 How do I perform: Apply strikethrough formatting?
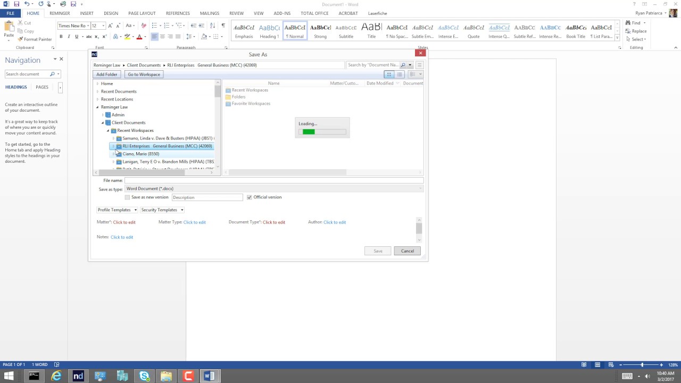click(x=89, y=37)
